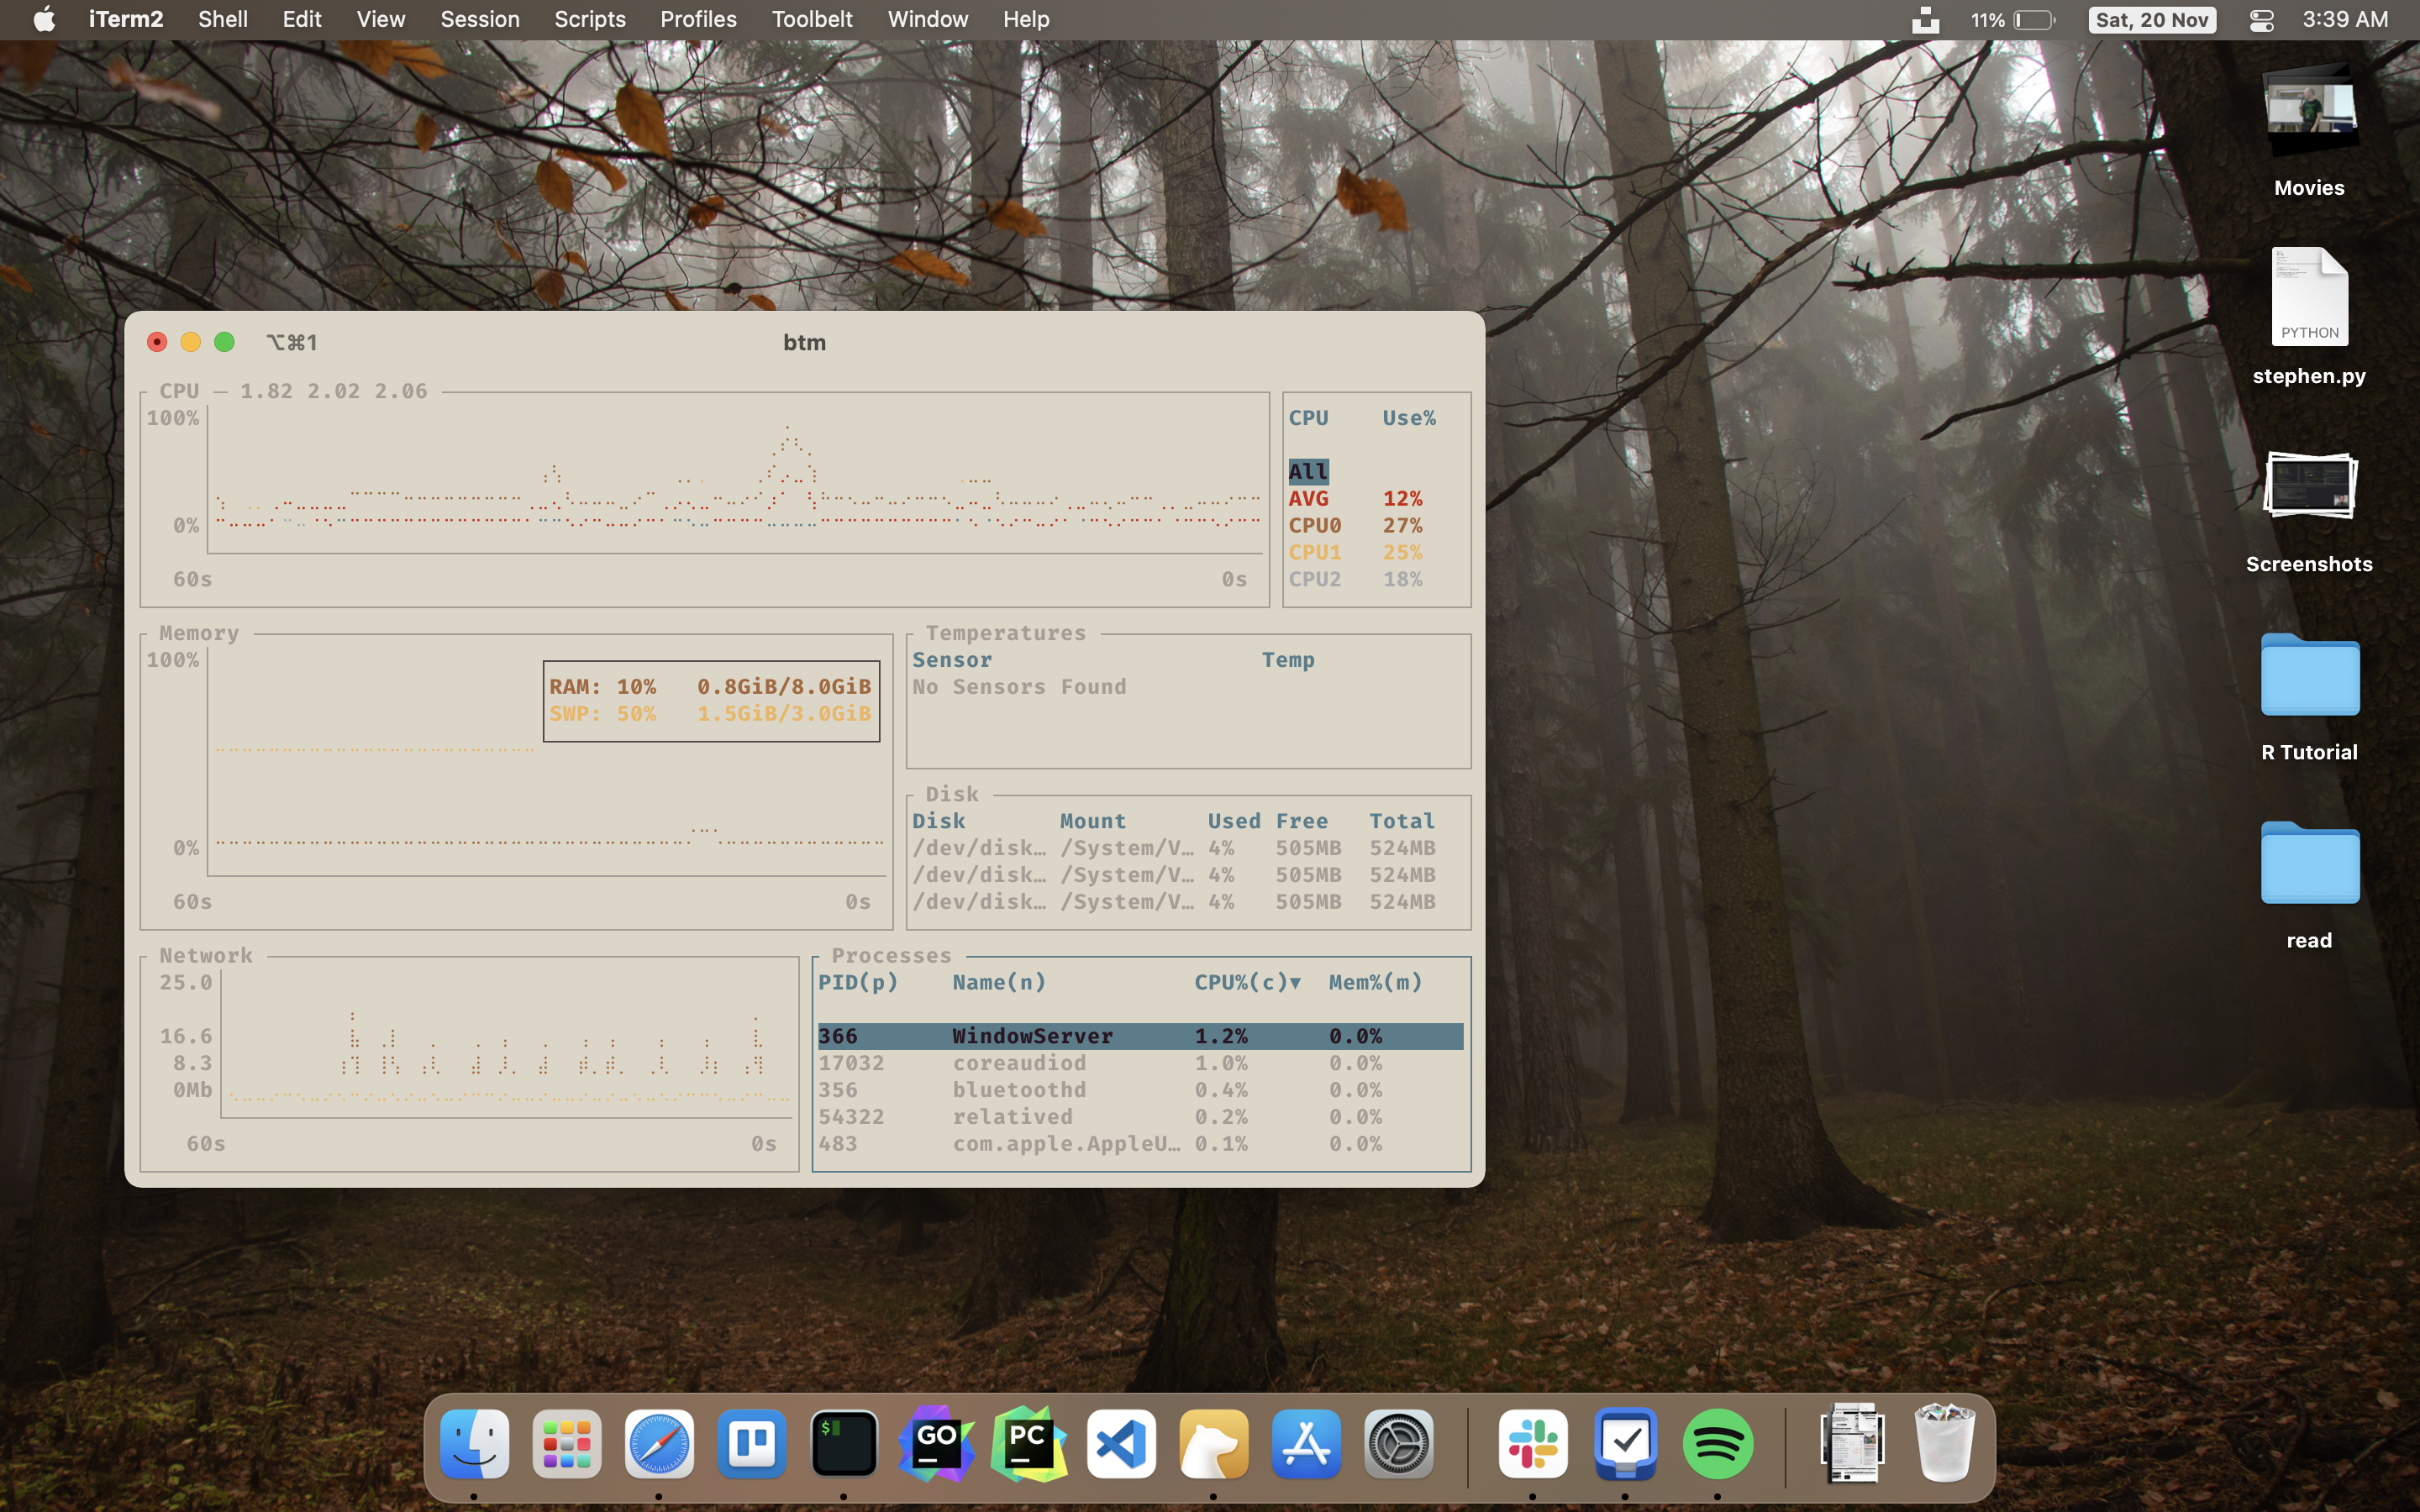Sort processes by Mem%(m) column

pos(1375,982)
